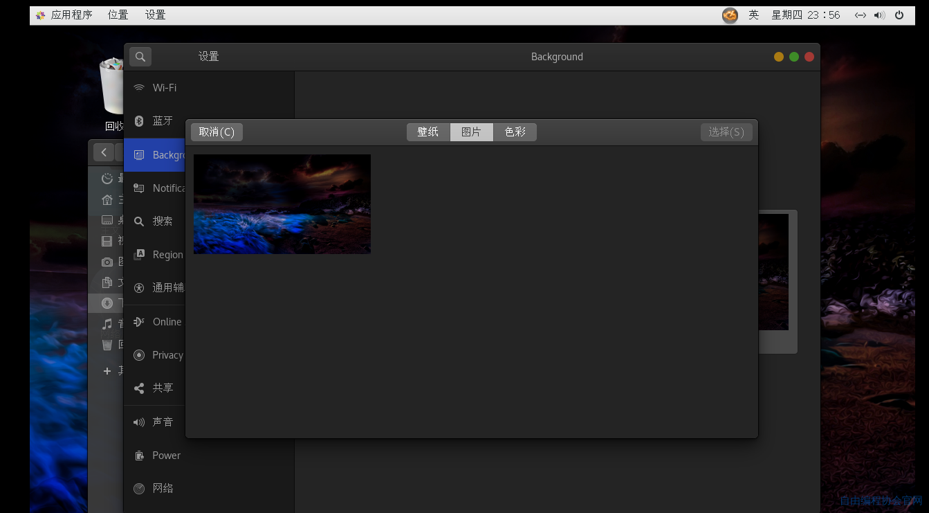Open the 共享 sharing settings icon
929x513 pixels.
(x=139, y=388)
